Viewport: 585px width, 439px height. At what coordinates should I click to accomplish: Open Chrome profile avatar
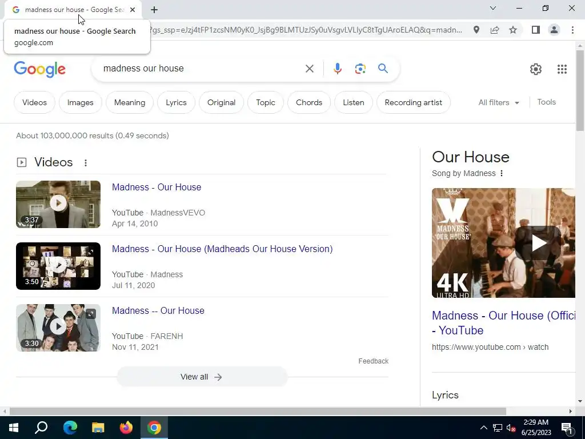[x=554, y=30]
